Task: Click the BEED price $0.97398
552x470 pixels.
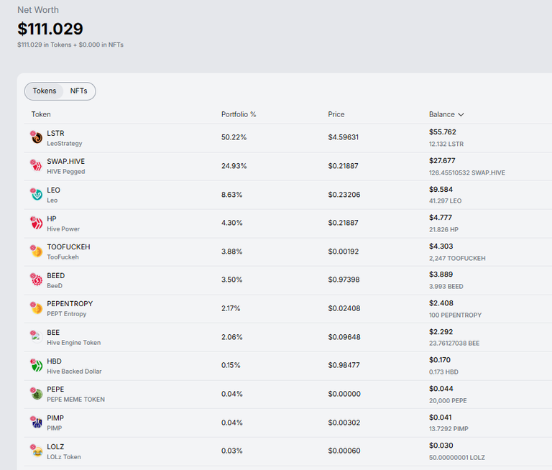Action: pos(344,280)
